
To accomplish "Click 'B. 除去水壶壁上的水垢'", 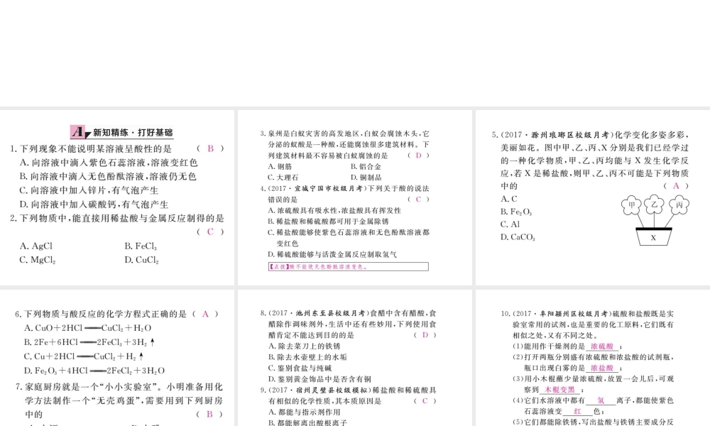I will [307, 356].
